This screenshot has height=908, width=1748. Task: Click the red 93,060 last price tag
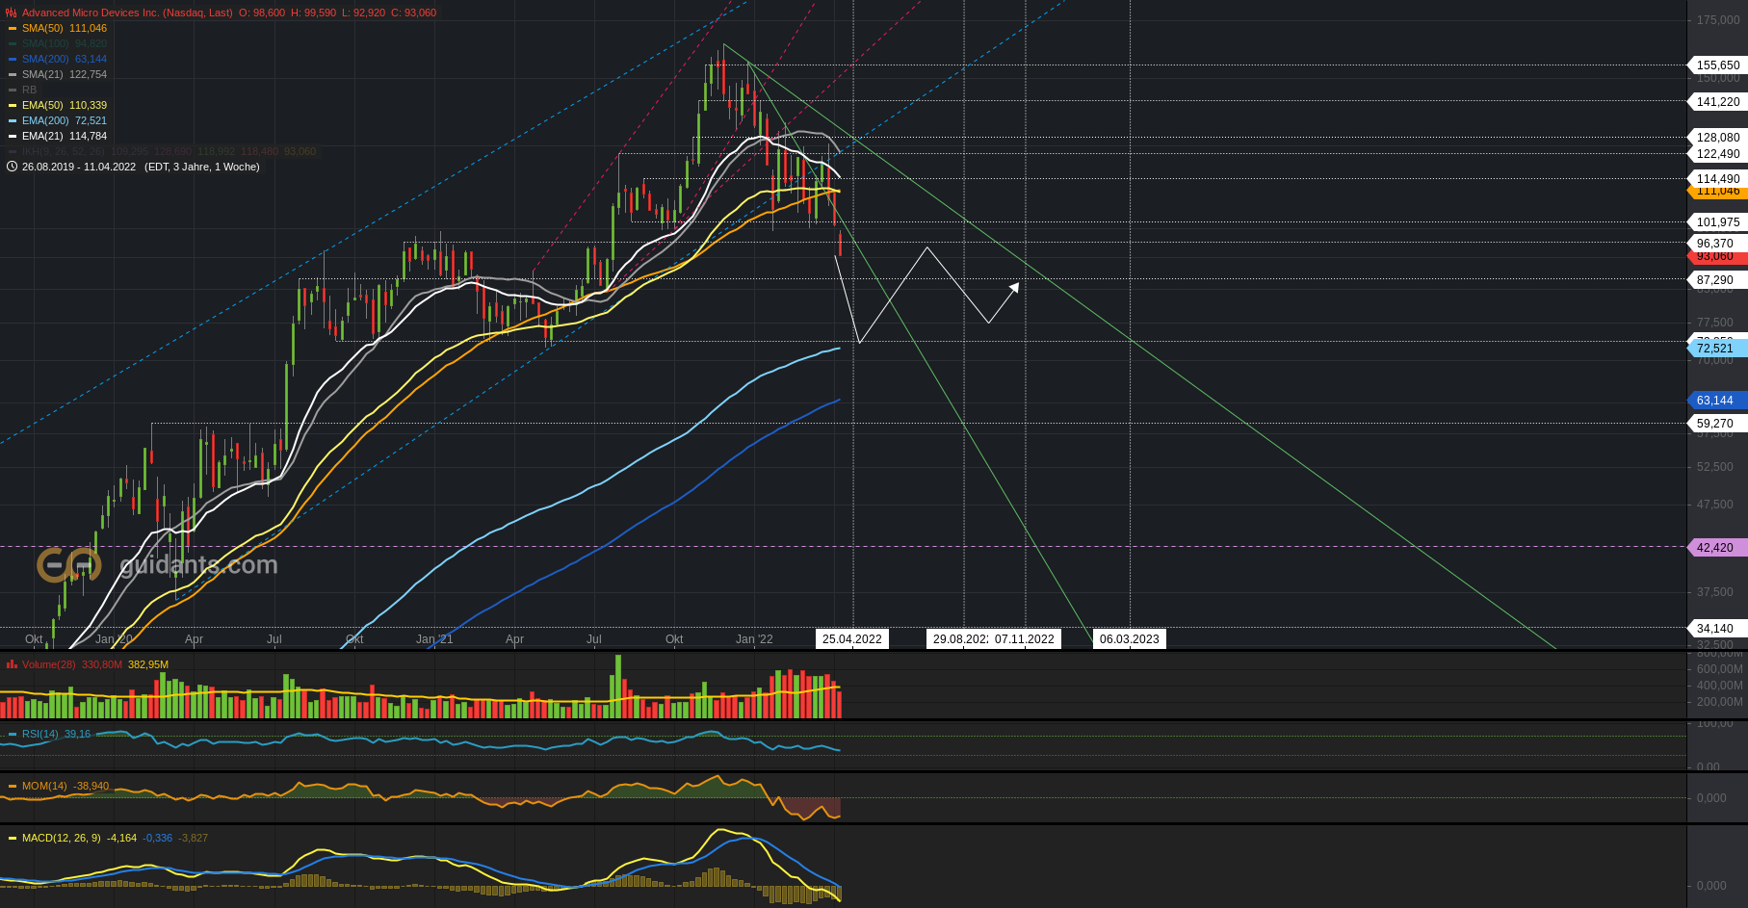[1718, 258]
